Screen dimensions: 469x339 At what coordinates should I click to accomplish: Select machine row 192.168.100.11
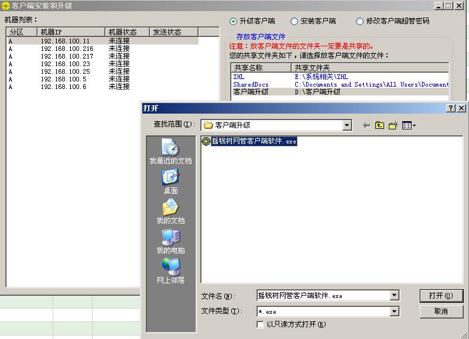tap(102, 41)
